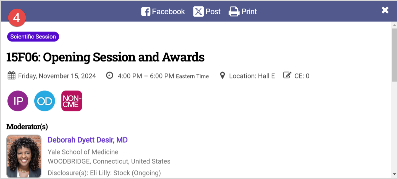Click the scrollbar up arrow
Image resolution: width=398 pixels, height=179 pixels.
pyautogui.click(x=394, y=25)
